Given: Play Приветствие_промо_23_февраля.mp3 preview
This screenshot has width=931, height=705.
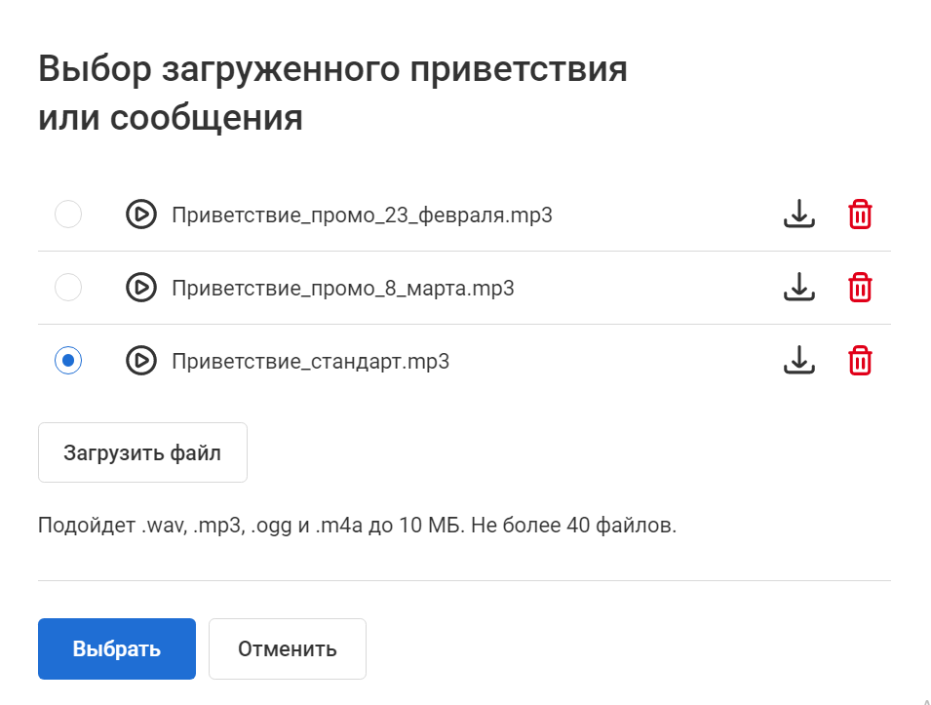Looking at the screenshot, I should pyautogui.click(x=141, y=215).
